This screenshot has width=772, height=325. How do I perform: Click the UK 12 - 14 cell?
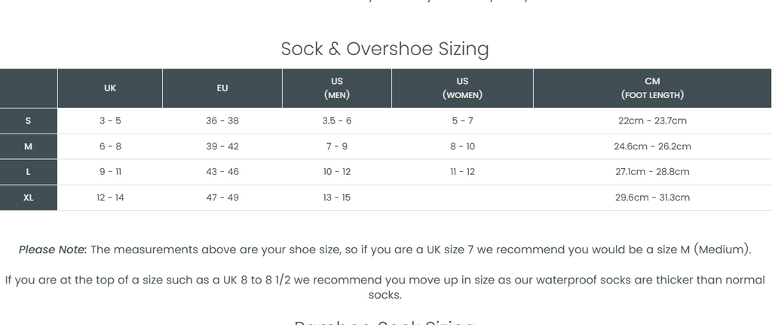click(110, 198)
